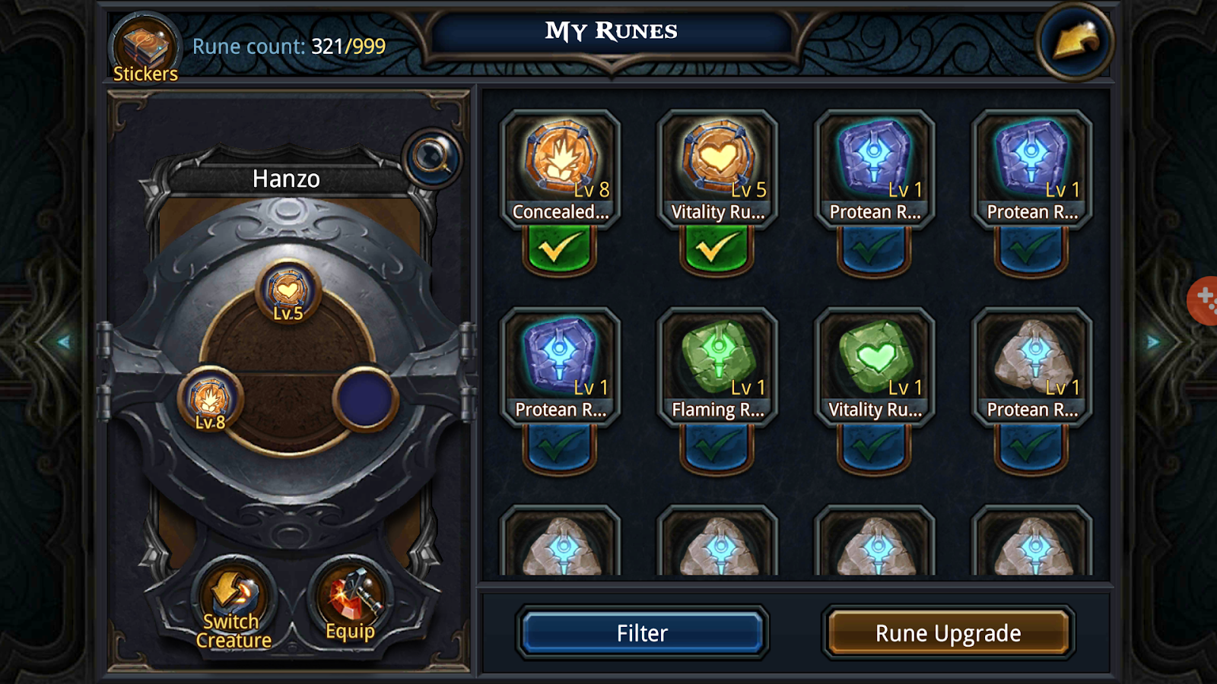
Task: Select the green Flaming rune Lv 1
Action: 717,366
